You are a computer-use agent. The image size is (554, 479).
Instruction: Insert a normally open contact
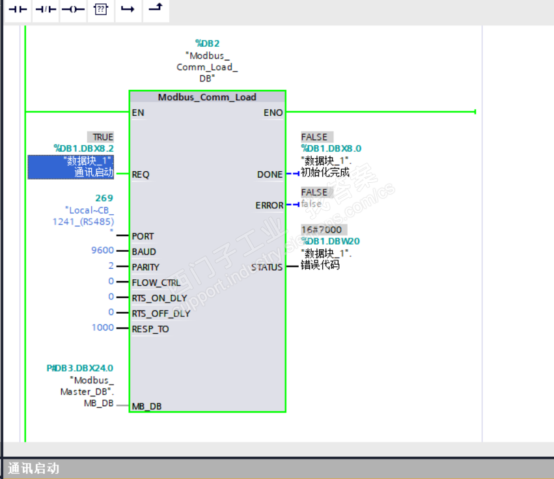tap(18, 10)
